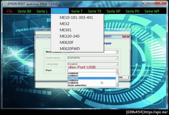Choose the ME620F model entry
This screenshot has height=115, width=169.
[x=77, y=42]
